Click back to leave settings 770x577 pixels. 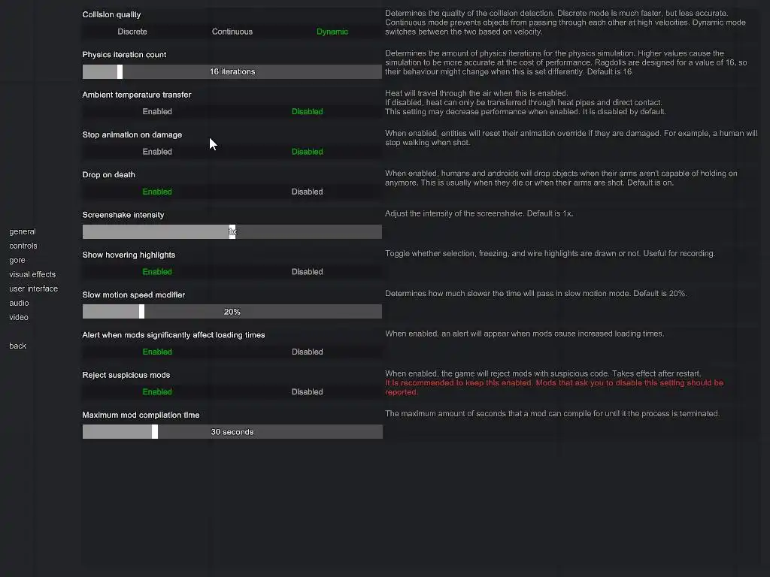point(18,346)
